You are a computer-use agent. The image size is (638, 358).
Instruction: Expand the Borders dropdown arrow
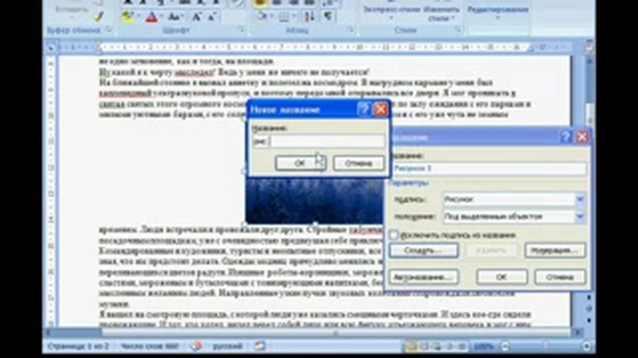click(294, 16)
